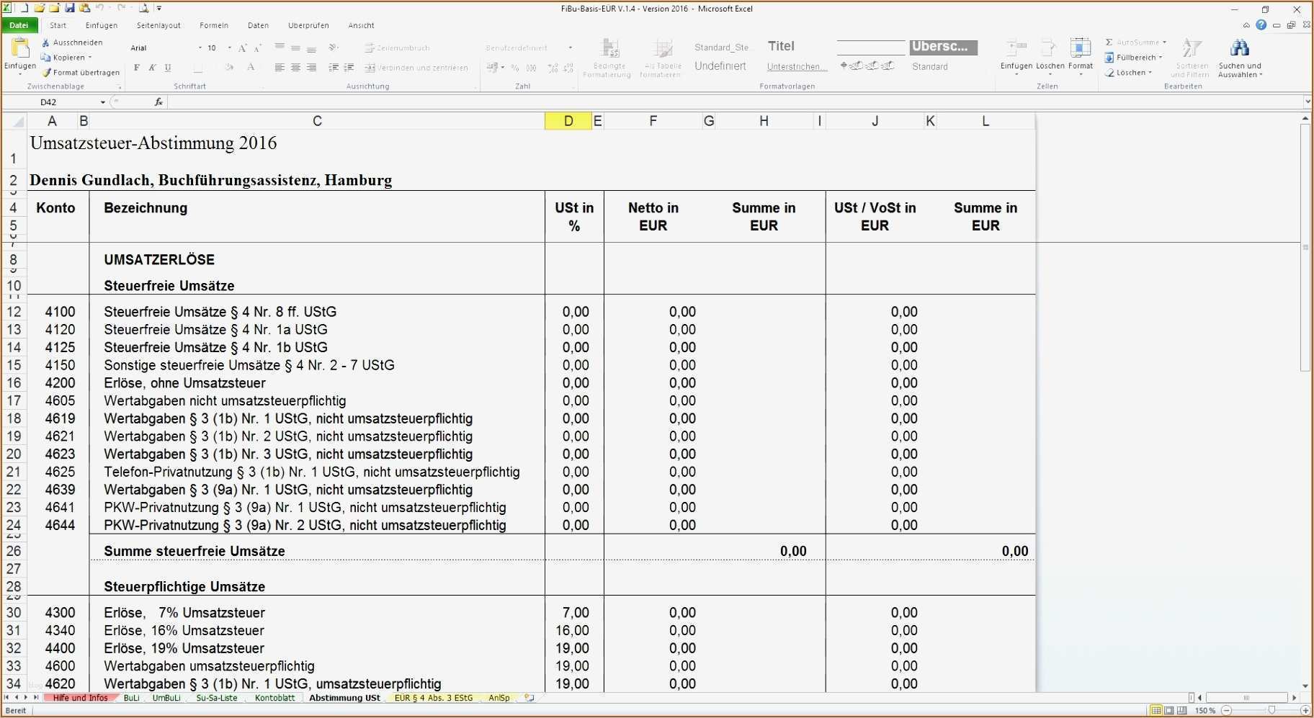Viewport: 1314px width, 718px height.
Task: Click the insert new worksheet tab icon
Action: pyautogui.click(x=529, y=698)
